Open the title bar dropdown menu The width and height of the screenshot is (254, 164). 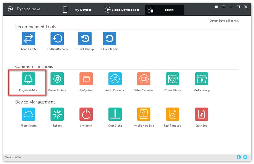pyautogui.click(x=224, y=7)
